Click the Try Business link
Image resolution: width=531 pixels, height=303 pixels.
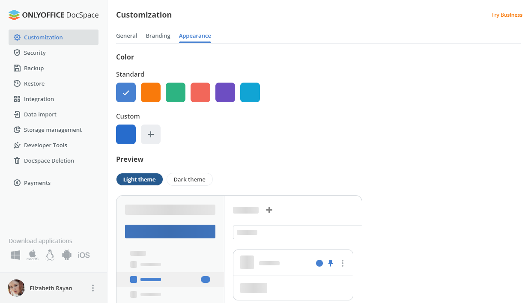[507, 15]
